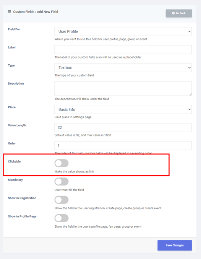Click the Field For dropdown arrow
Screen dimensions: 201x259
(x=189, y=31)
